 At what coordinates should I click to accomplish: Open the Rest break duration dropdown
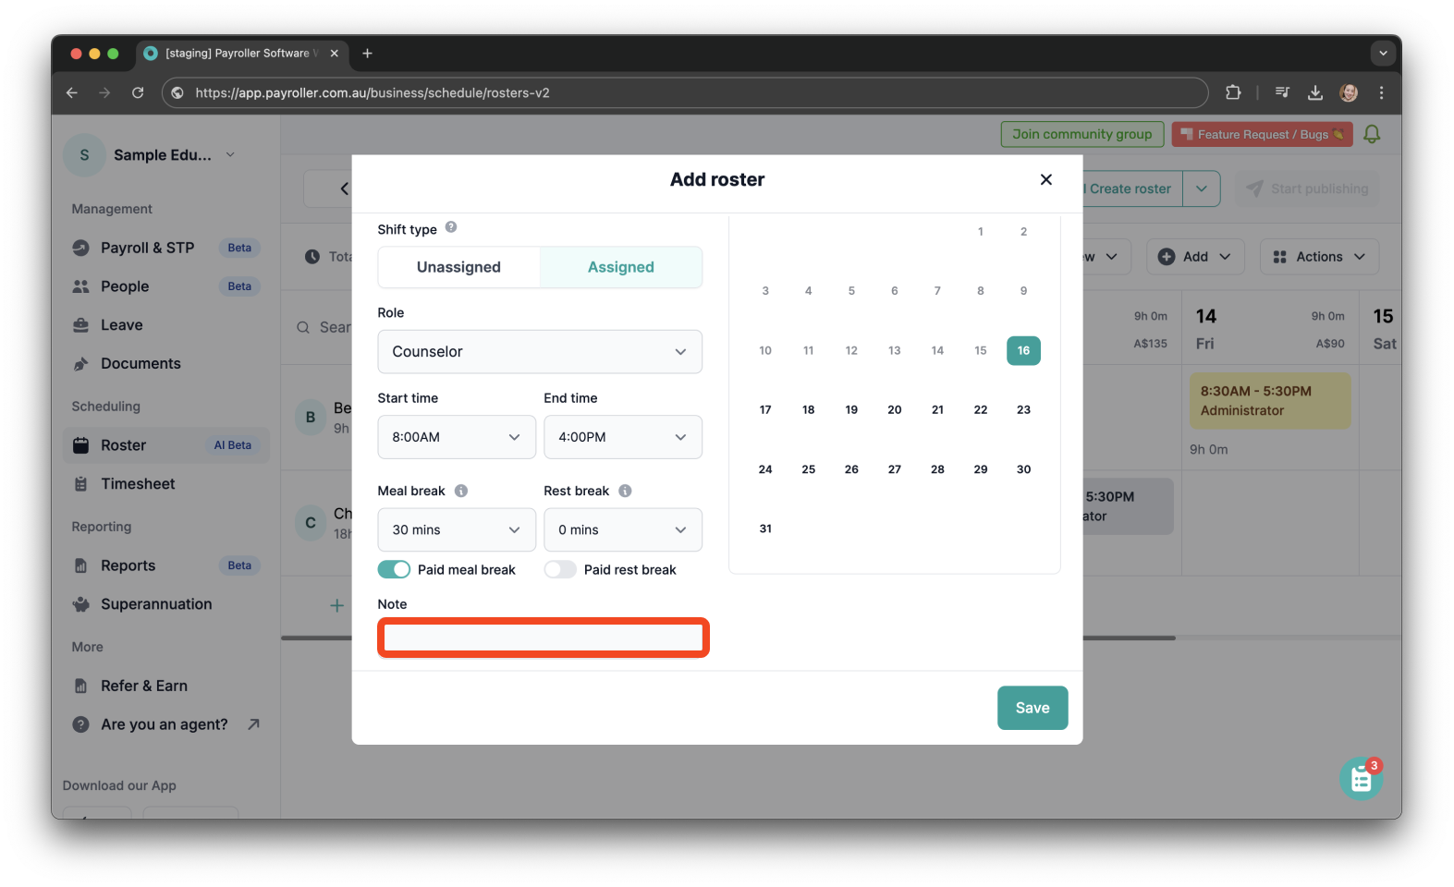coord(623,529)
